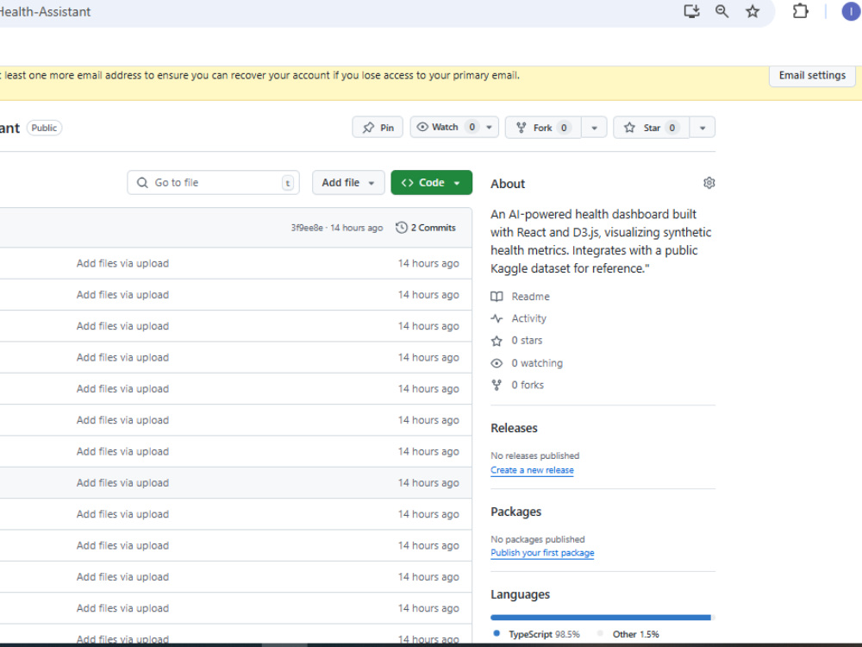The height and width of the screenshot is (647, 862).
Task: Click the Packages heading link
Action: point(515,512)
